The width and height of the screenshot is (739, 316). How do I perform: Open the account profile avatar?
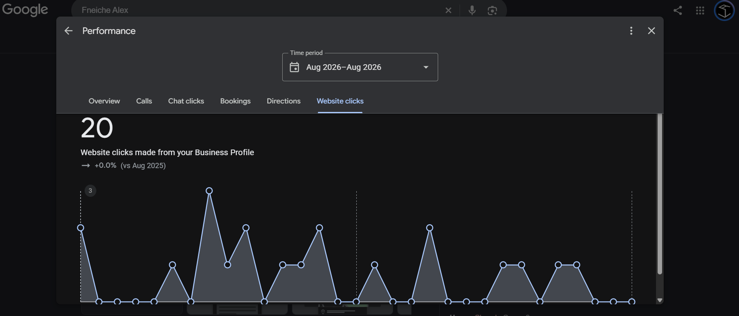pyautogui.click(x=724, y=11)
